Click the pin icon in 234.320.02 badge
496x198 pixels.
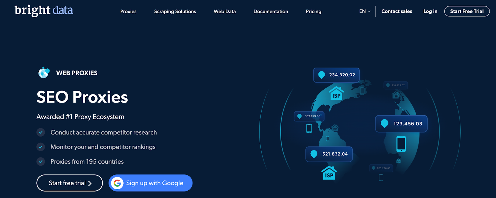[322, 75]
